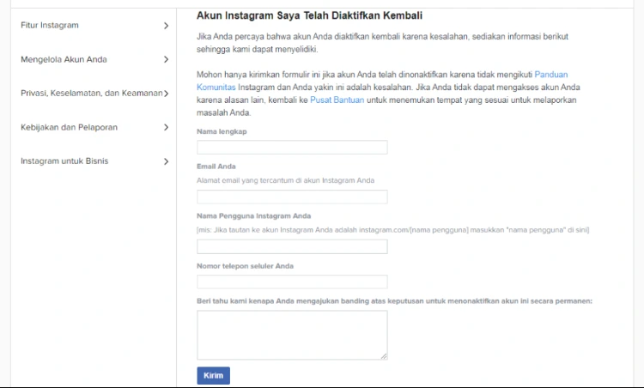Screen dimensions: 644x388
Task: Click the text area resize handle
Action: [384, 356]
